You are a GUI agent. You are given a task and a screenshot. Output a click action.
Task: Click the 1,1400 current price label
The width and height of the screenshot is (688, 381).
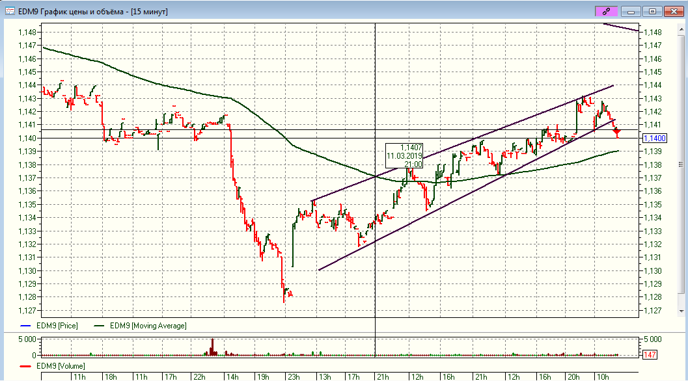coord(653,138)
